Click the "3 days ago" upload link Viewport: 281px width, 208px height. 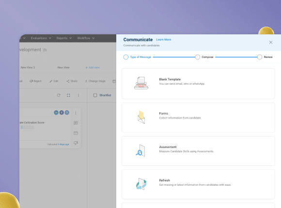(63, 144)
